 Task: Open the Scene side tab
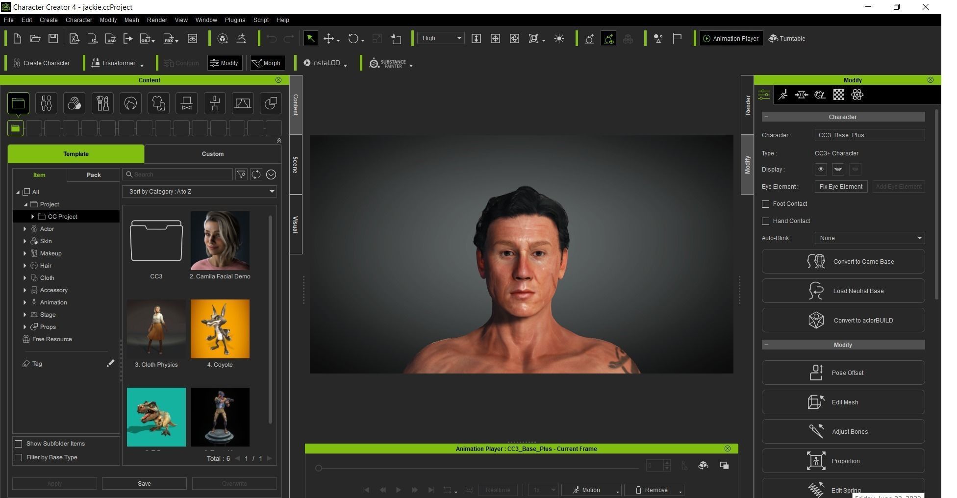(x=295, y=165)
